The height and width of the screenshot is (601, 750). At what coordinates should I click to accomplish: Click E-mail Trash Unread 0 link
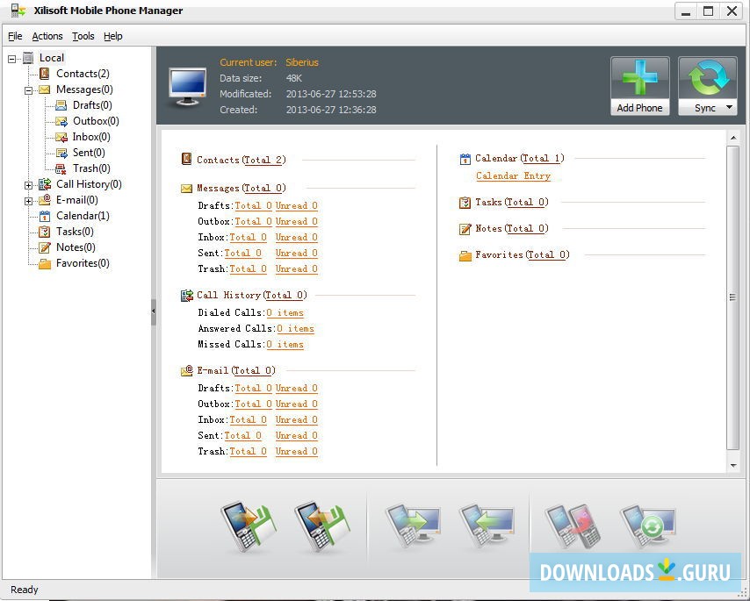(297, 451)
